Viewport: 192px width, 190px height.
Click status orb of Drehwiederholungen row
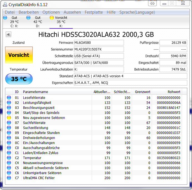tap(9, 138)
